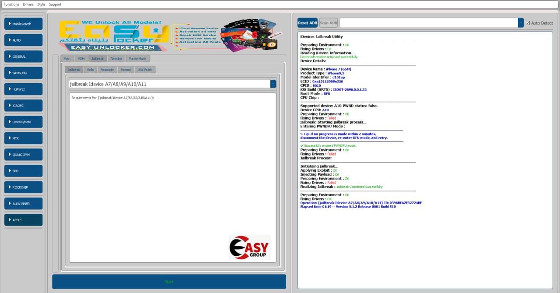The height and width of the screenshot is (293, 560).
Task: Select the top-level Jailbreak tab
Action: [98, 59]
